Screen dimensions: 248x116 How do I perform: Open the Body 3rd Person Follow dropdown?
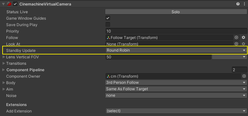(x=176, y=82)
